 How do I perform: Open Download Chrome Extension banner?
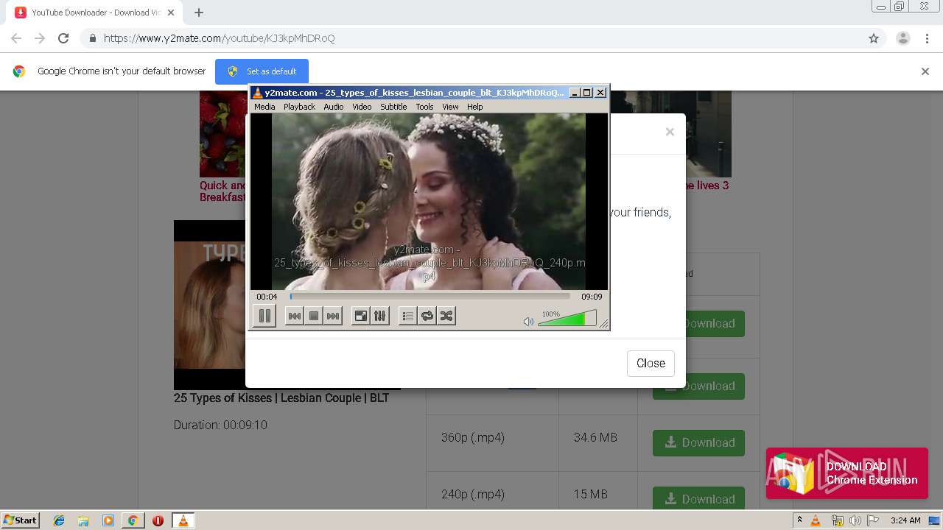847,473
